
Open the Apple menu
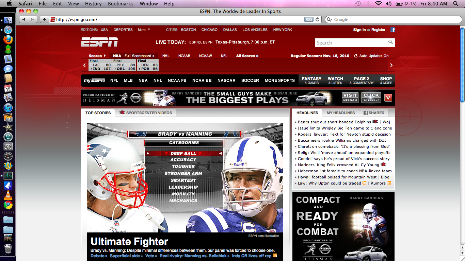[x=9, y=3]
